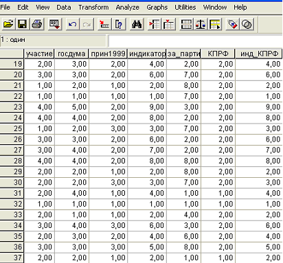This screenshot has width=283, height=263.
Task: Select the прин1999 column header
Action: pos(108,54)
